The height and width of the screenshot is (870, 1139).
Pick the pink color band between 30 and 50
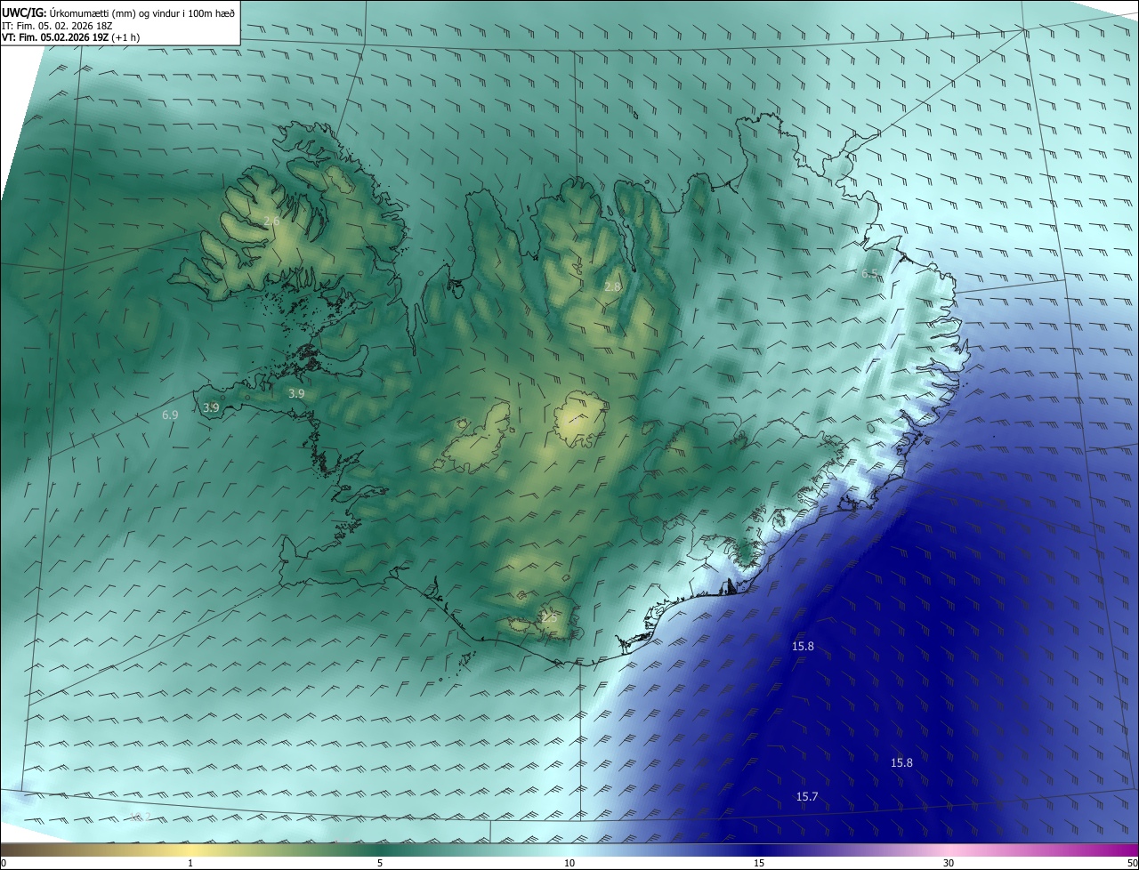point(1041,850)
